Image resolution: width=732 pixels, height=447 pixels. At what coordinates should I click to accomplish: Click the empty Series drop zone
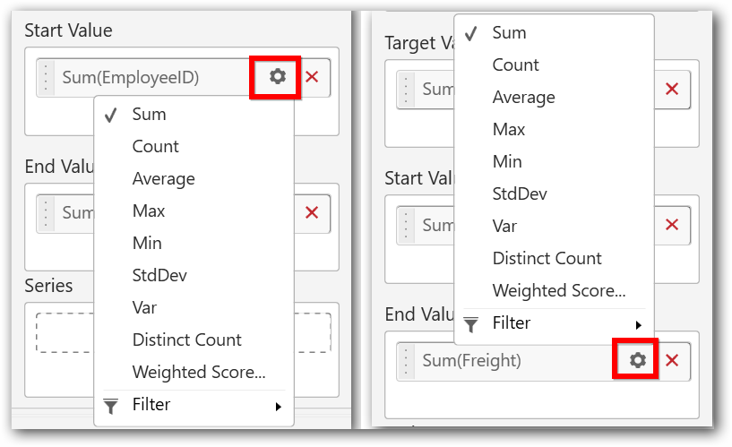183,332
